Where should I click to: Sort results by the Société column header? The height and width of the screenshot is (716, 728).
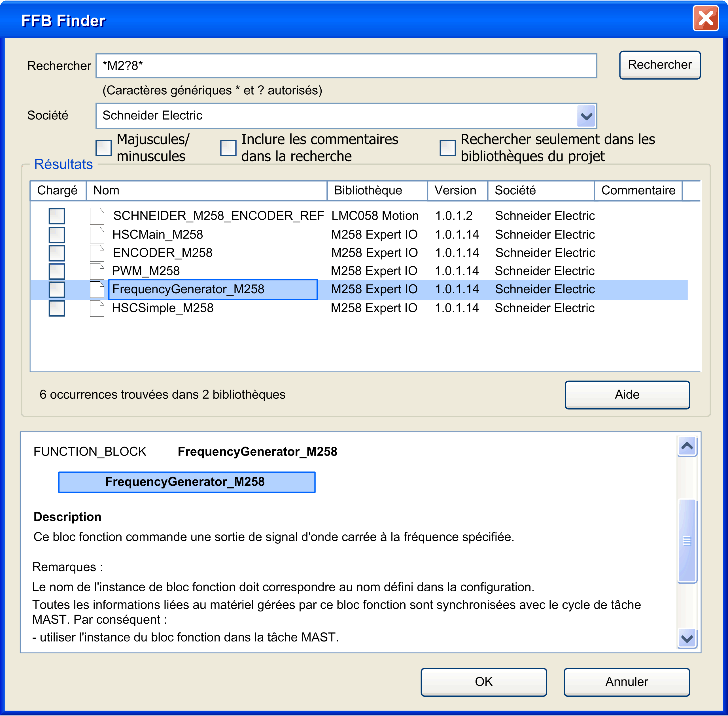tap(541, 190)
